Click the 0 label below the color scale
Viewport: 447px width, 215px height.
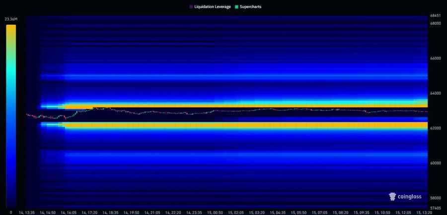pyautogui.click(x=11, y=212)
